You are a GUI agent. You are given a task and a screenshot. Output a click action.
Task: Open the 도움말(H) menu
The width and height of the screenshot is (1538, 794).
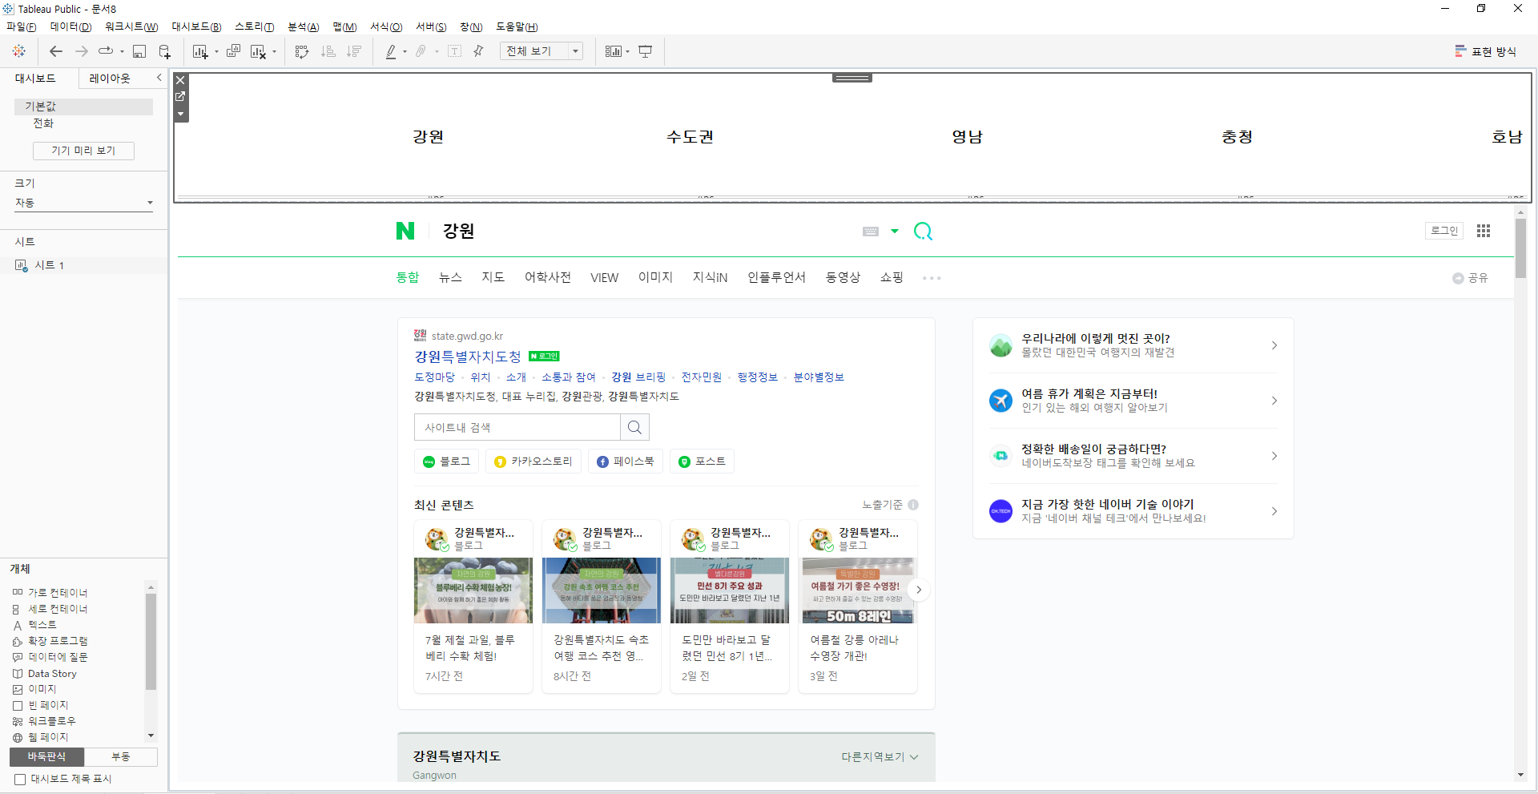[x=517, y=27]
